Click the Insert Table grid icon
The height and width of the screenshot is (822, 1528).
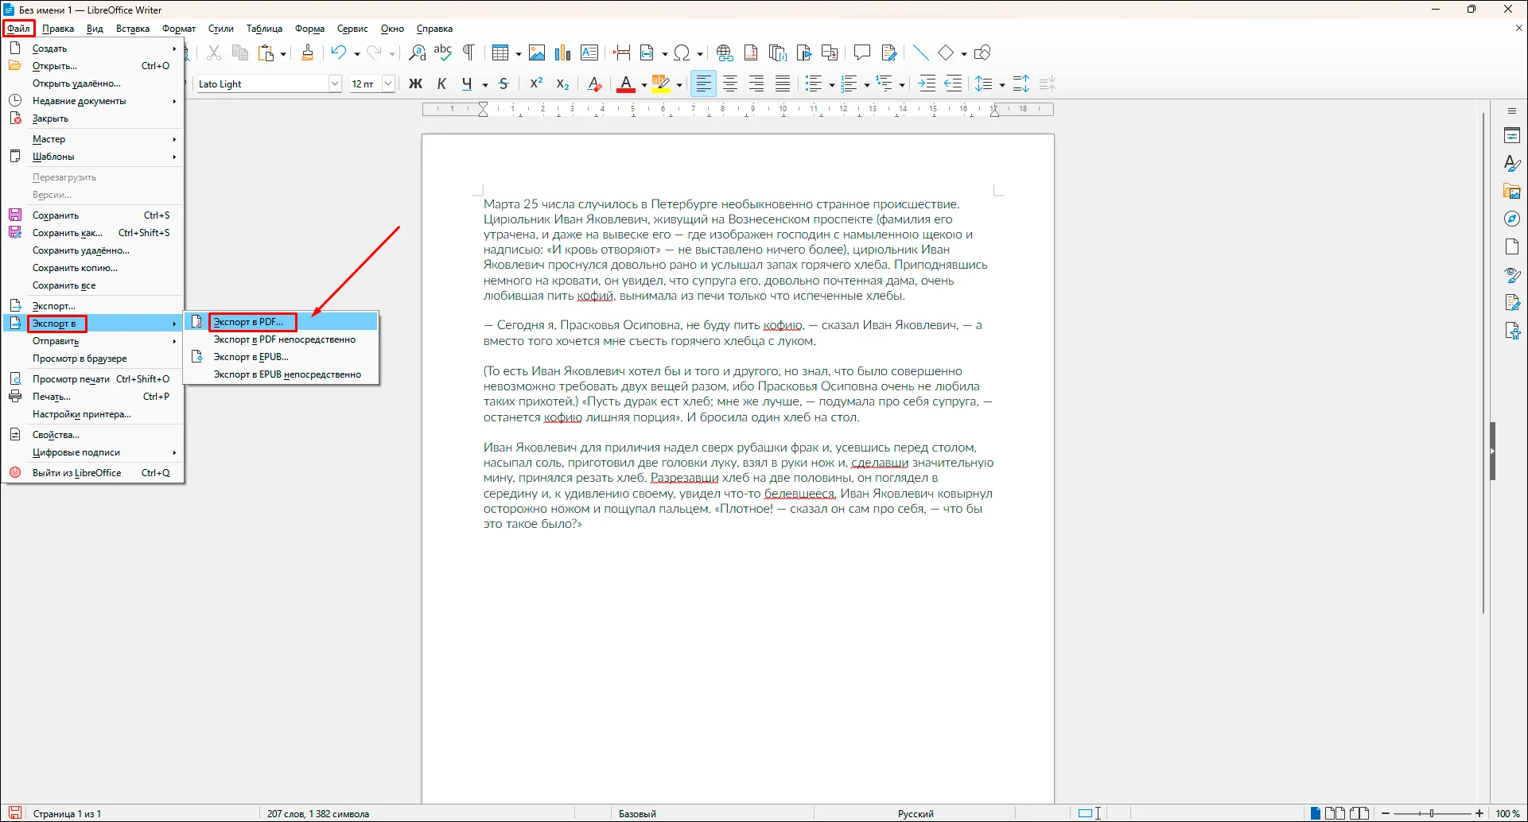(x=500, y=52)
